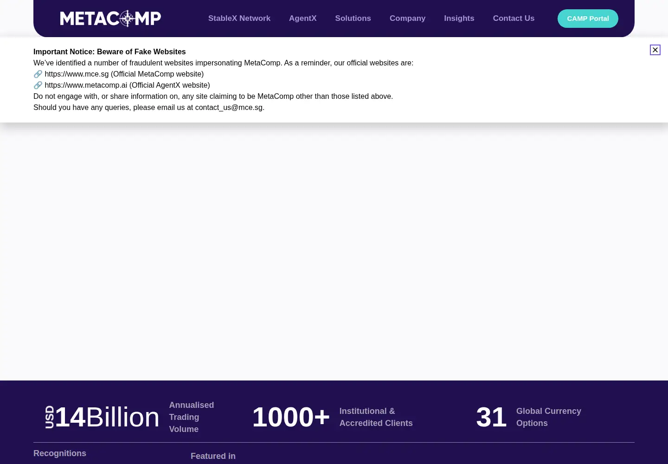The height and width of the screenshot is (464, 668).
Task: Launch the CAMP Portal button
Action: 588,19
